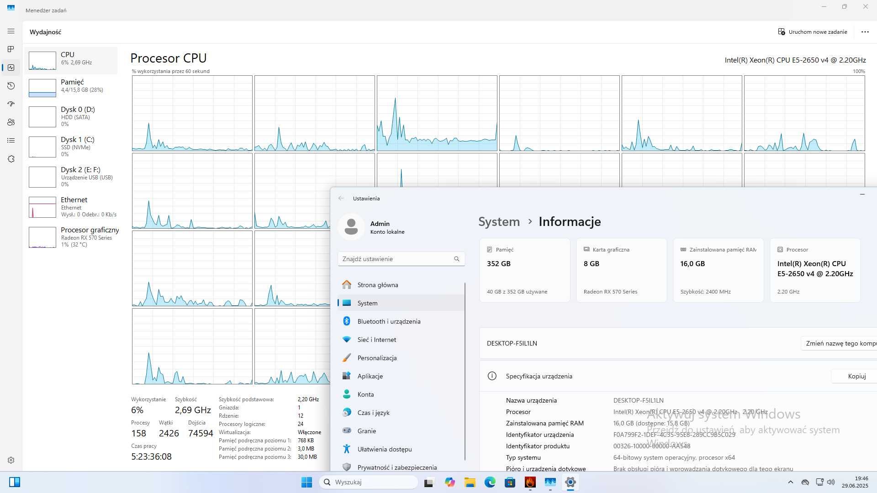877x493 pixels.
Task: Switch to the Processes page icon
Action: tap(11, 49)
